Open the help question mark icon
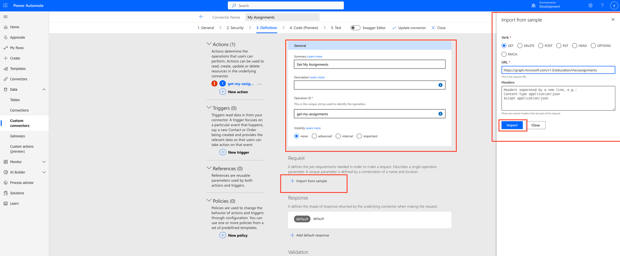 602,6
